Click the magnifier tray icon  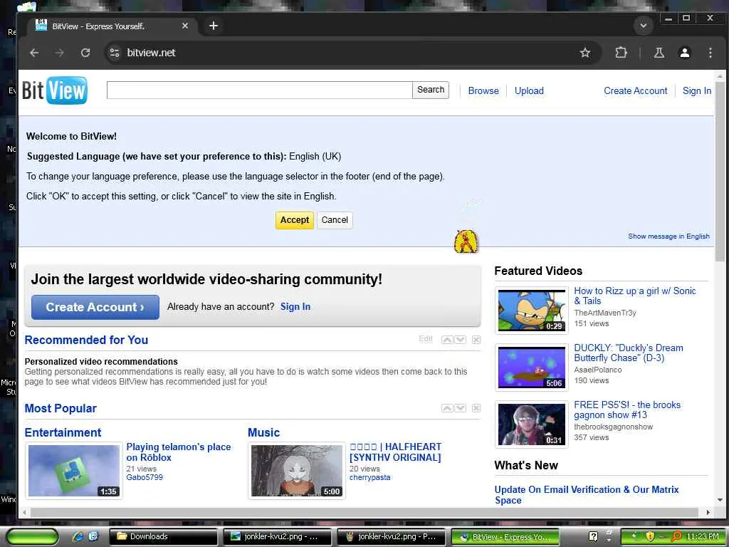coord(676,536)
